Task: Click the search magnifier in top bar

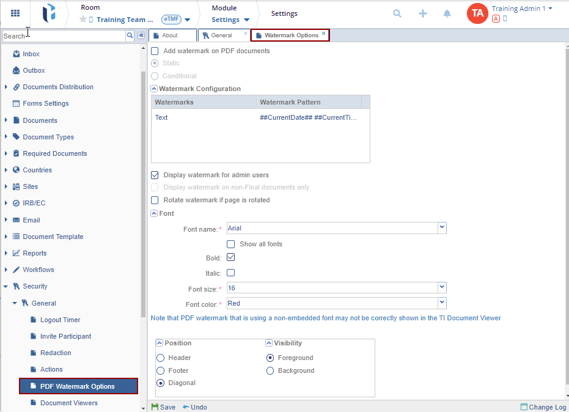Action: 397,13
